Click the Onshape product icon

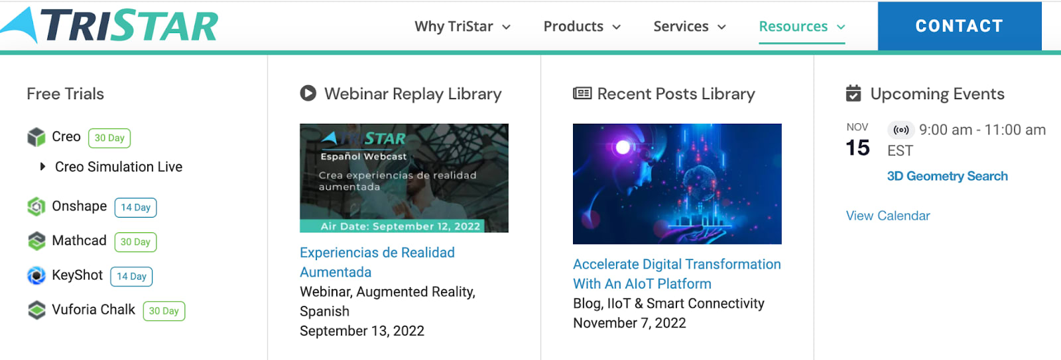(36, 206)
